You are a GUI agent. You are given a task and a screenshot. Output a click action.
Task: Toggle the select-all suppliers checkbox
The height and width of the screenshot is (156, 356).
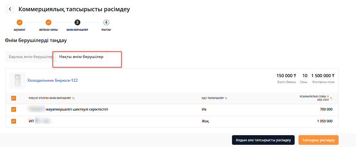click(x=13, y=98)
